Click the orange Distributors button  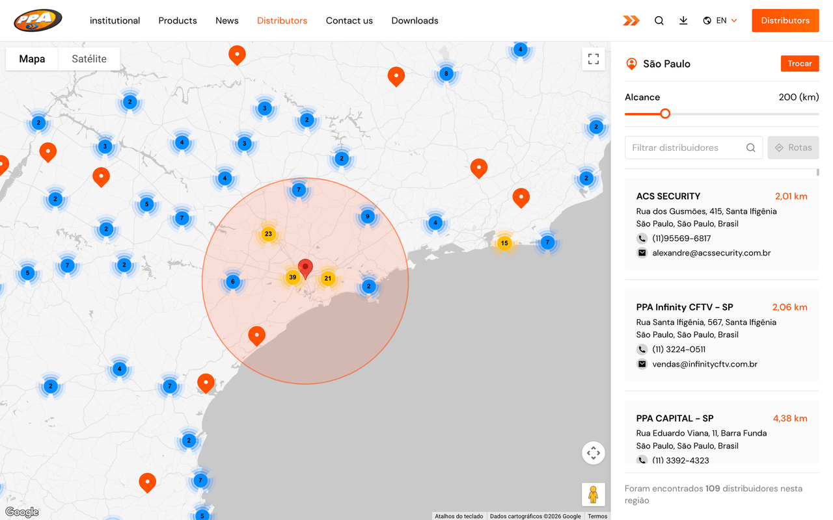pyautogui.click(x=785, y=21)
